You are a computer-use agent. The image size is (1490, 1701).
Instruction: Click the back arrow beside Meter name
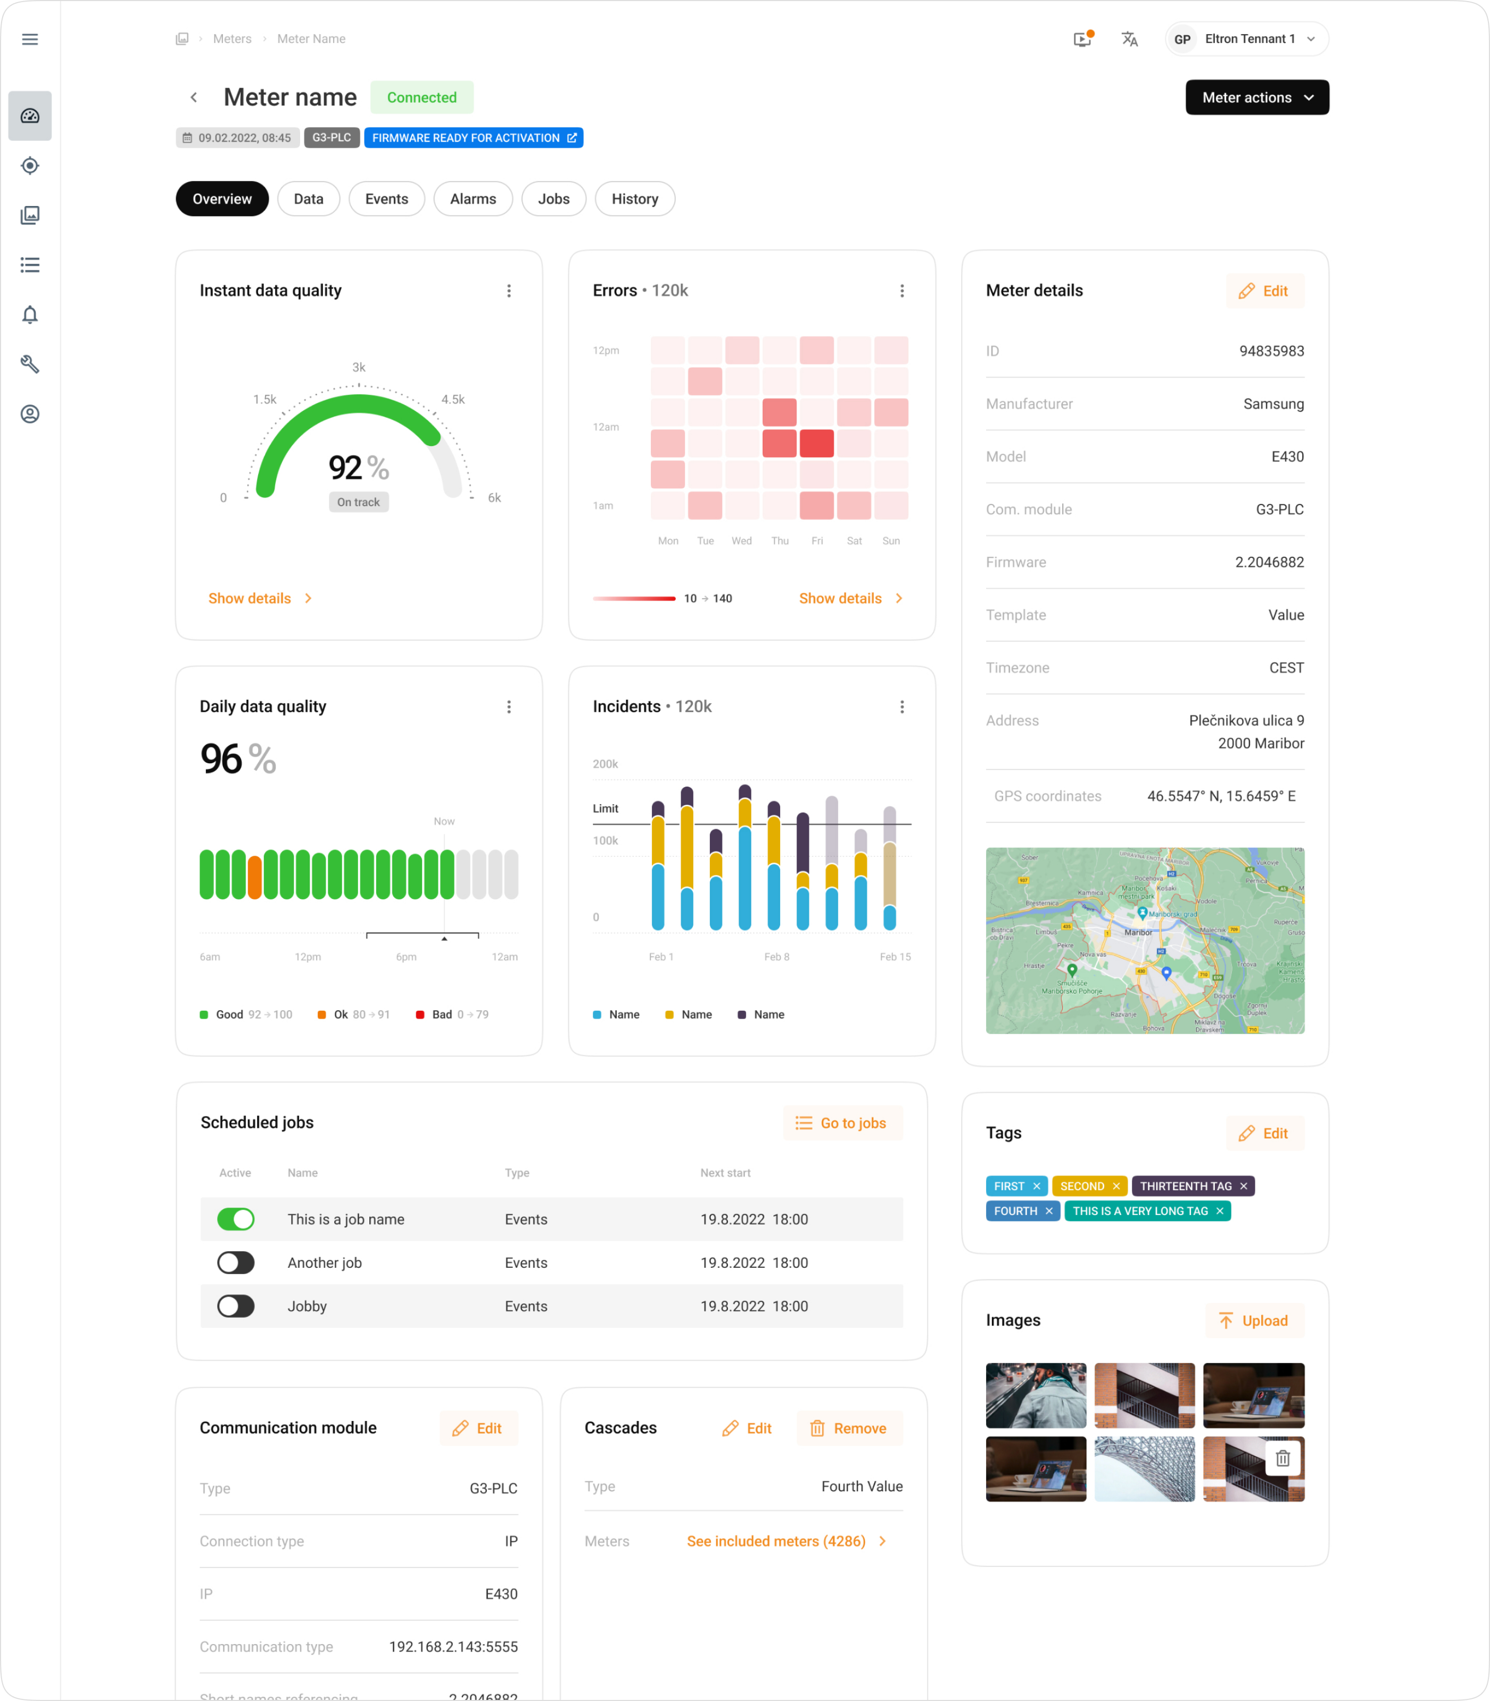(x=194, y=97)
